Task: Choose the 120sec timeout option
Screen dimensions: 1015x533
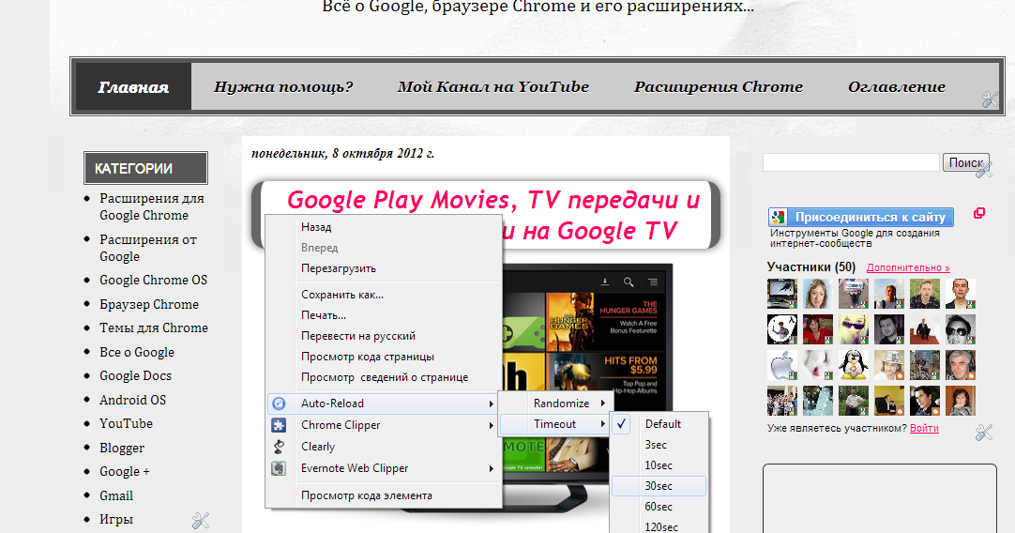Action: (x=659, y=527)
